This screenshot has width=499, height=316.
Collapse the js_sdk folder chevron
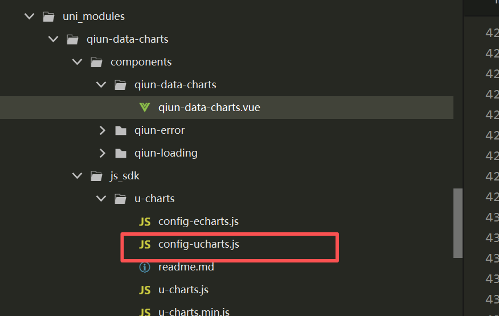(x=77, y=176)
